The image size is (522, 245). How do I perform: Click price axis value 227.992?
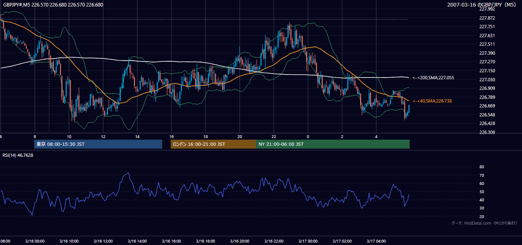tap(487, 9)
